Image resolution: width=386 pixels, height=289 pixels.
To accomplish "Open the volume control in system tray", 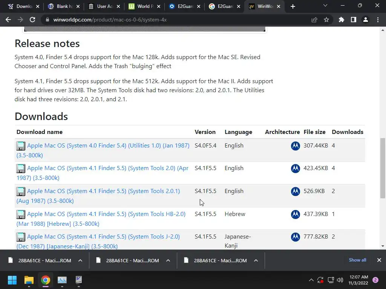I will [x=340, y=280].
